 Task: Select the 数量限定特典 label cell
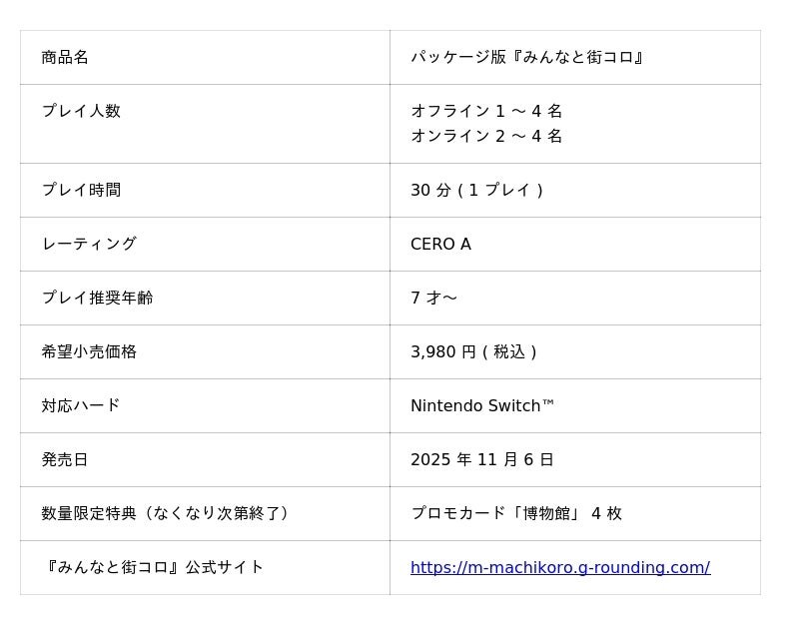click(x=165, y=514)
